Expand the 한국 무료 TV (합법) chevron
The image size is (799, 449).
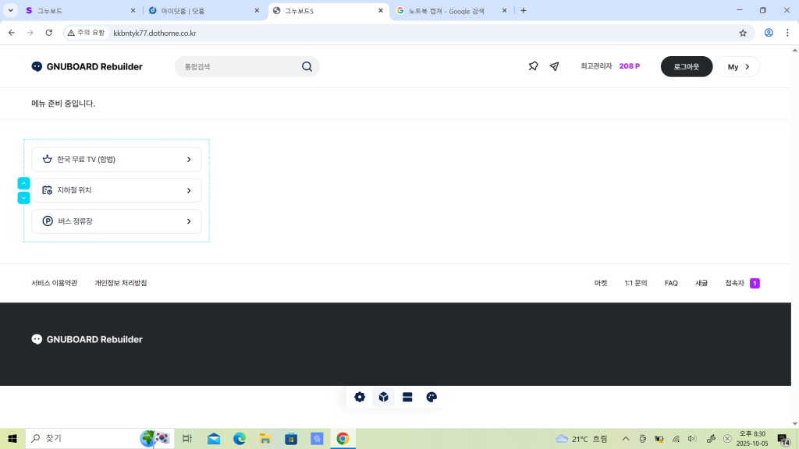[189, 160]
